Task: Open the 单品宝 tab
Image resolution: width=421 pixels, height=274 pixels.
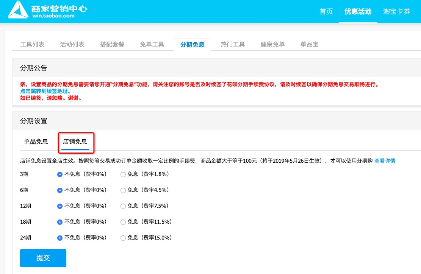Action: click(x=309, y=44)
